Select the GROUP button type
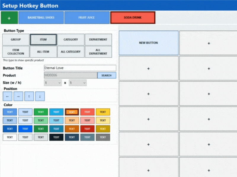The image size is (237, 177). click(x=16, y=40)
